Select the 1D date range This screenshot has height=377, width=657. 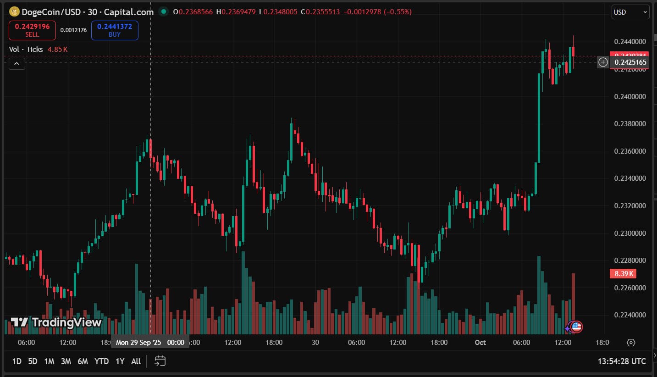point(17,361)
